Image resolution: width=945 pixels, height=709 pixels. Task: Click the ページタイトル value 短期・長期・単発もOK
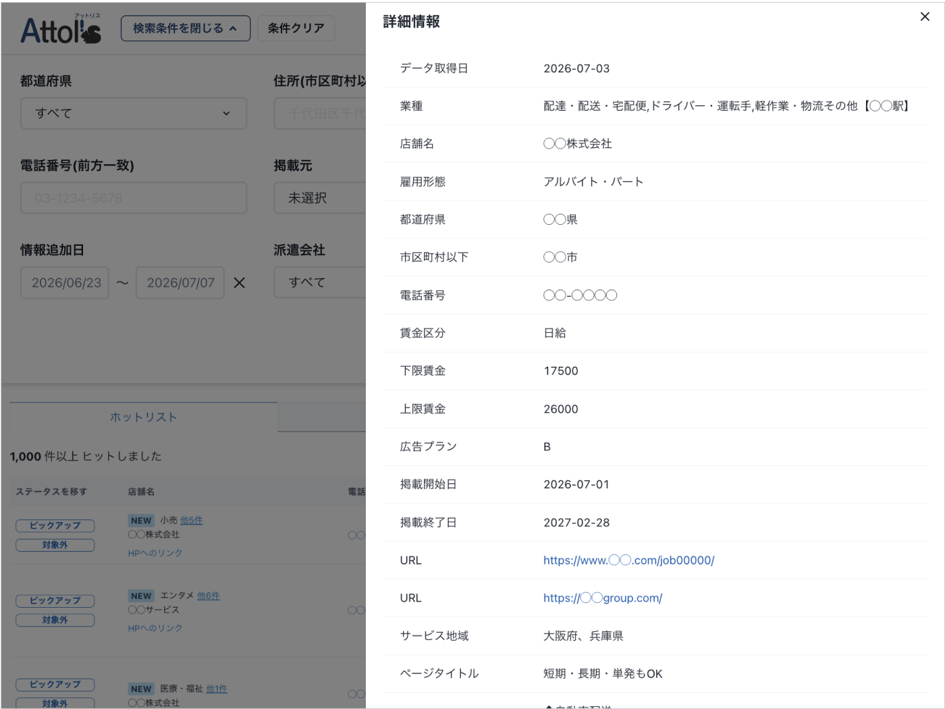pyautogui.click(x=603, y=674)
